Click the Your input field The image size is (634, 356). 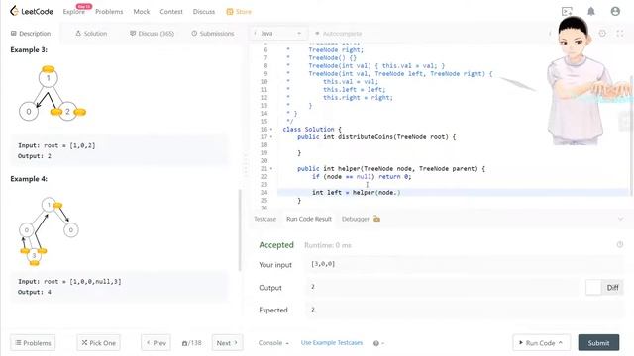pyautogui.click(x=465, y=264)
